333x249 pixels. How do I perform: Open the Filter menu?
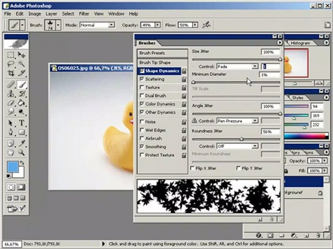pos(84,14)
